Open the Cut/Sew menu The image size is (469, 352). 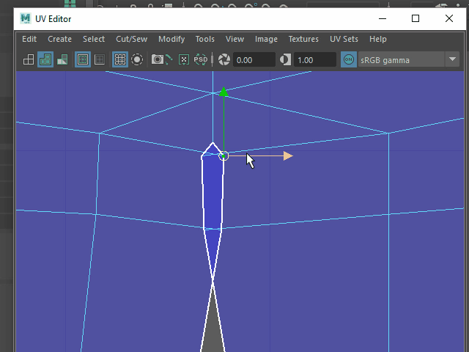(131, 39)
